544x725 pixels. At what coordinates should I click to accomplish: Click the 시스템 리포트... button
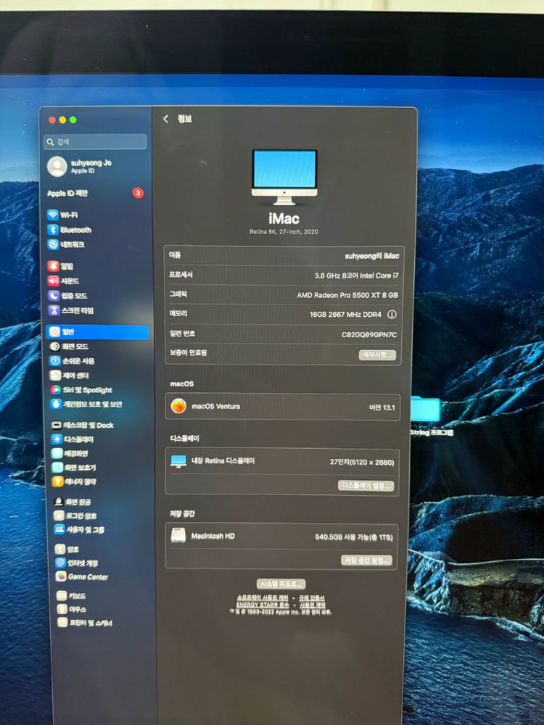281,584
